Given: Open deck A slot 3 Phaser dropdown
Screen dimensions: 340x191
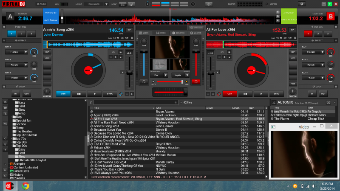Looking at the screenshot, I should [x=25, y=78].
